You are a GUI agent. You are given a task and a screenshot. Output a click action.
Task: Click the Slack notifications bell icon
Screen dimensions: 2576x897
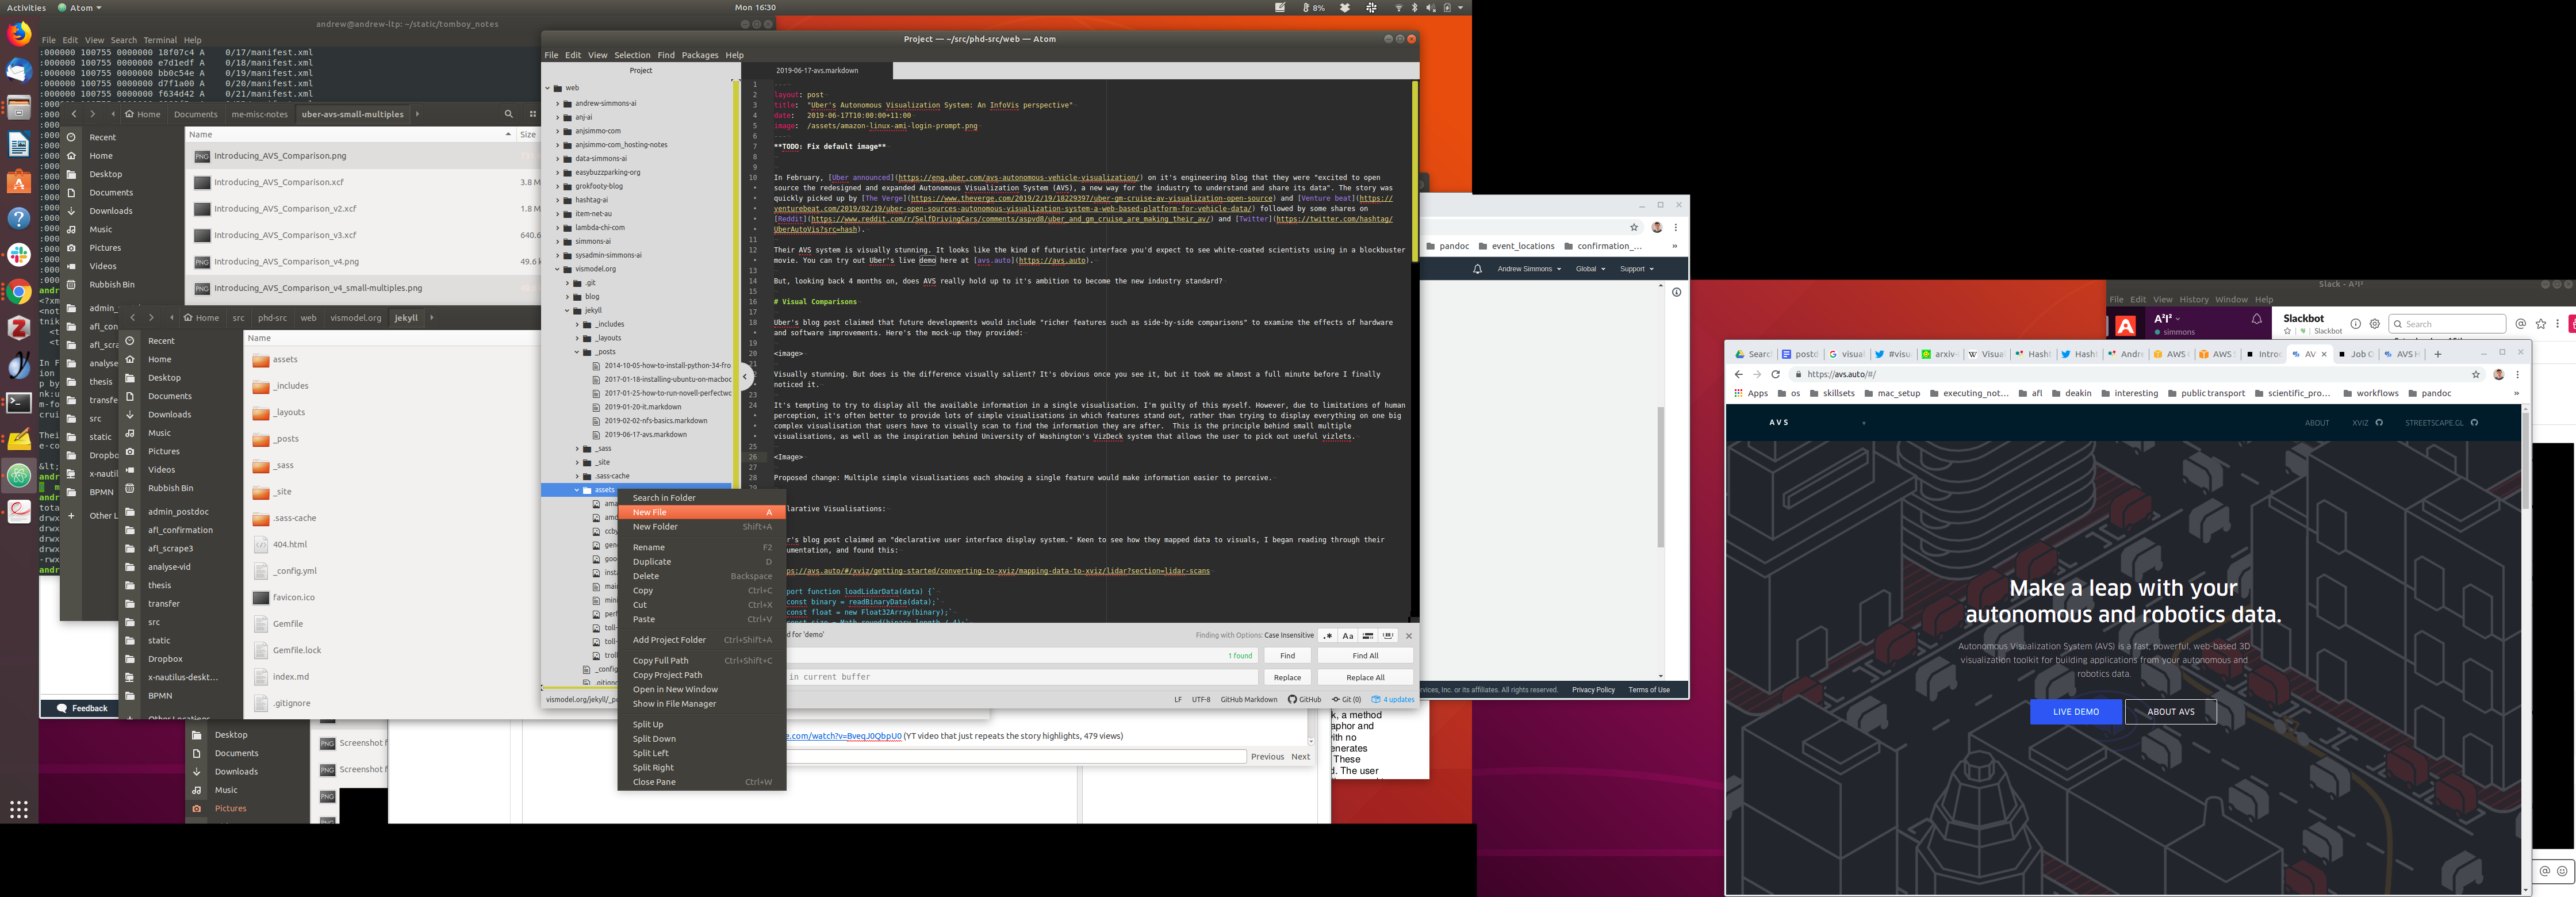tap(2256, 319)
